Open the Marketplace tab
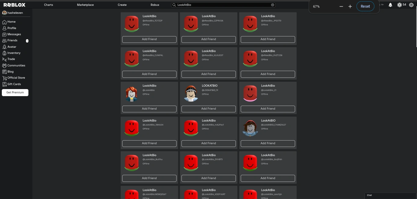This screenshot has height=199, width=417. 85,5
